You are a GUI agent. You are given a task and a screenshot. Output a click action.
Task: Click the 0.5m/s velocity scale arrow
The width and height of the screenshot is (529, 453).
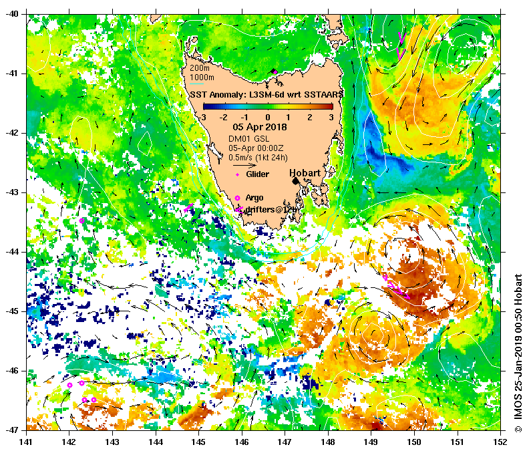[244, 166]
